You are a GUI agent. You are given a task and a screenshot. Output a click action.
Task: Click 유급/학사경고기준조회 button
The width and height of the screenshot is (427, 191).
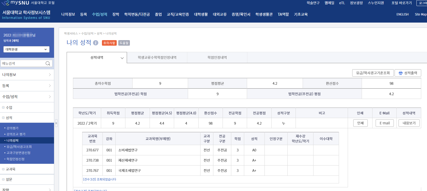373,73
